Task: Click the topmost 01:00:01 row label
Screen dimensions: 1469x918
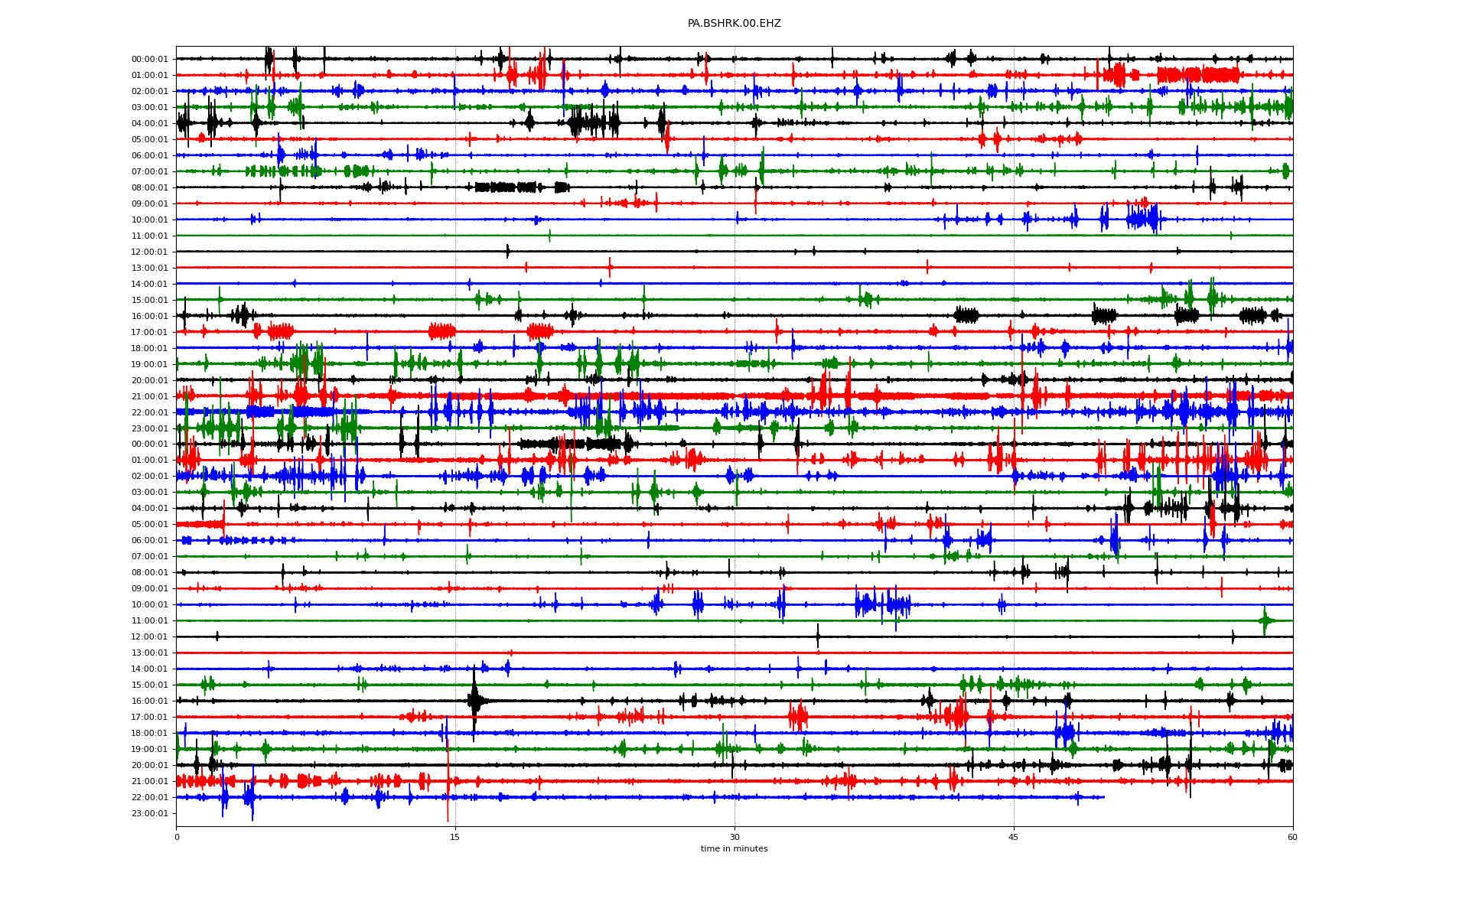Action: [149, 75]
